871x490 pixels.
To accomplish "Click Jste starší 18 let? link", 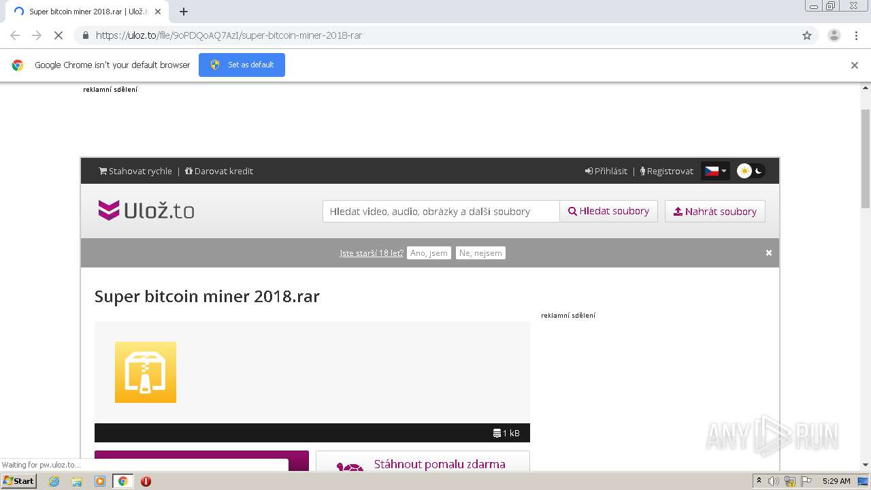I will [372, 252].
